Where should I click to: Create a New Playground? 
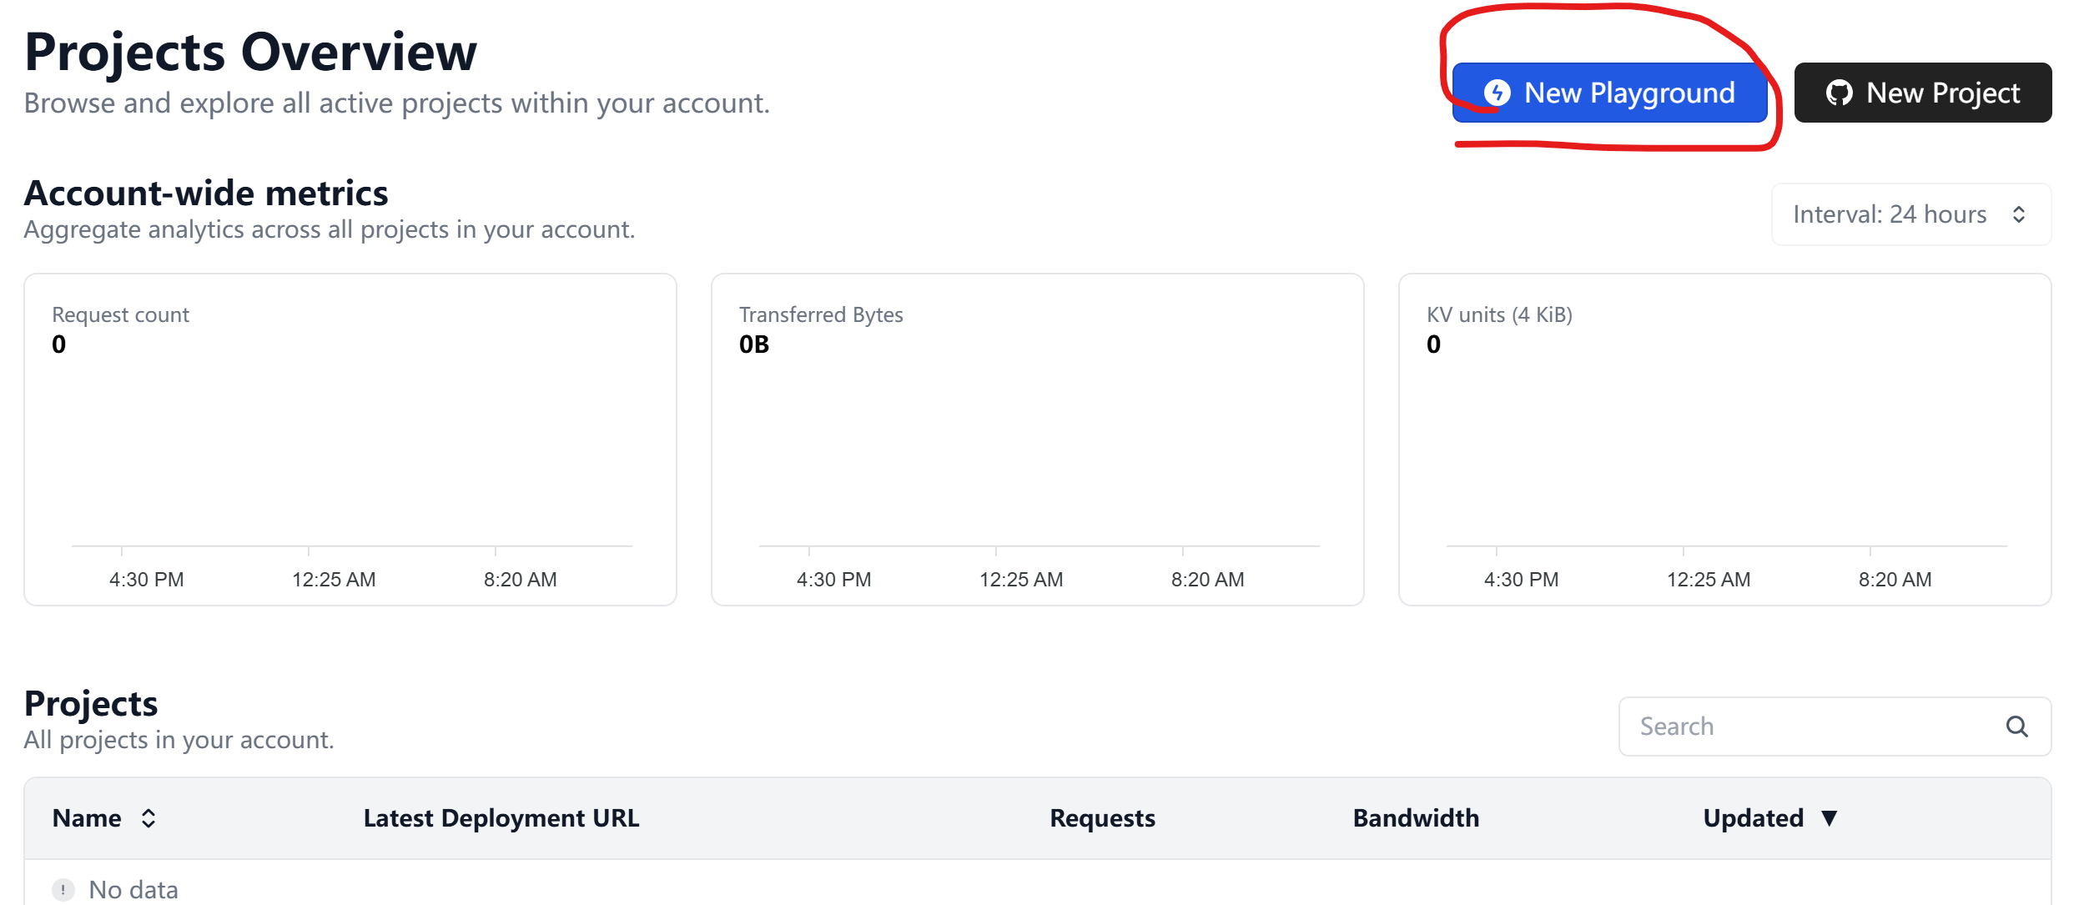[1610, 93]
